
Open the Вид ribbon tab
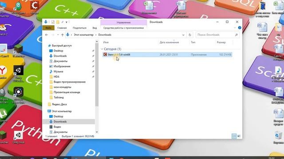pyautogui.click(x=95, y=28)
